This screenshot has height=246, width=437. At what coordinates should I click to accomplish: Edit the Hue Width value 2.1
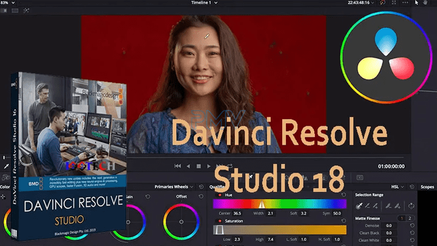(271, 213)
